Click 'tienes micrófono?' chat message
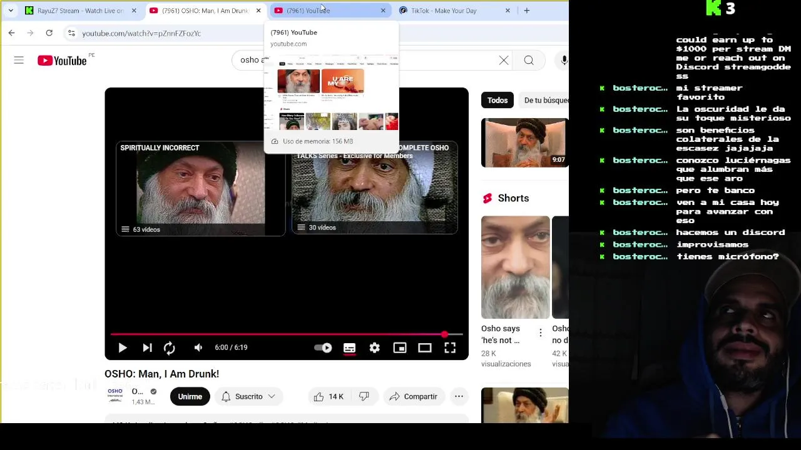This screenshot has height=450, width=801. 727,256
